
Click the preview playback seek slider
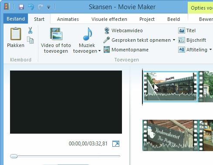tap(65, 156)
